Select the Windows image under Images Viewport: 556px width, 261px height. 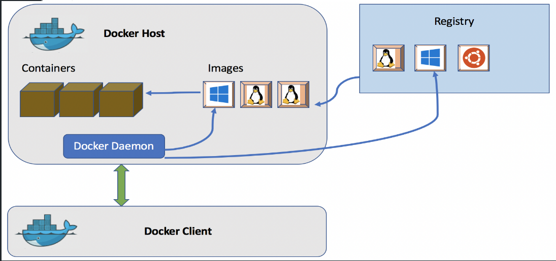(218, 95)
